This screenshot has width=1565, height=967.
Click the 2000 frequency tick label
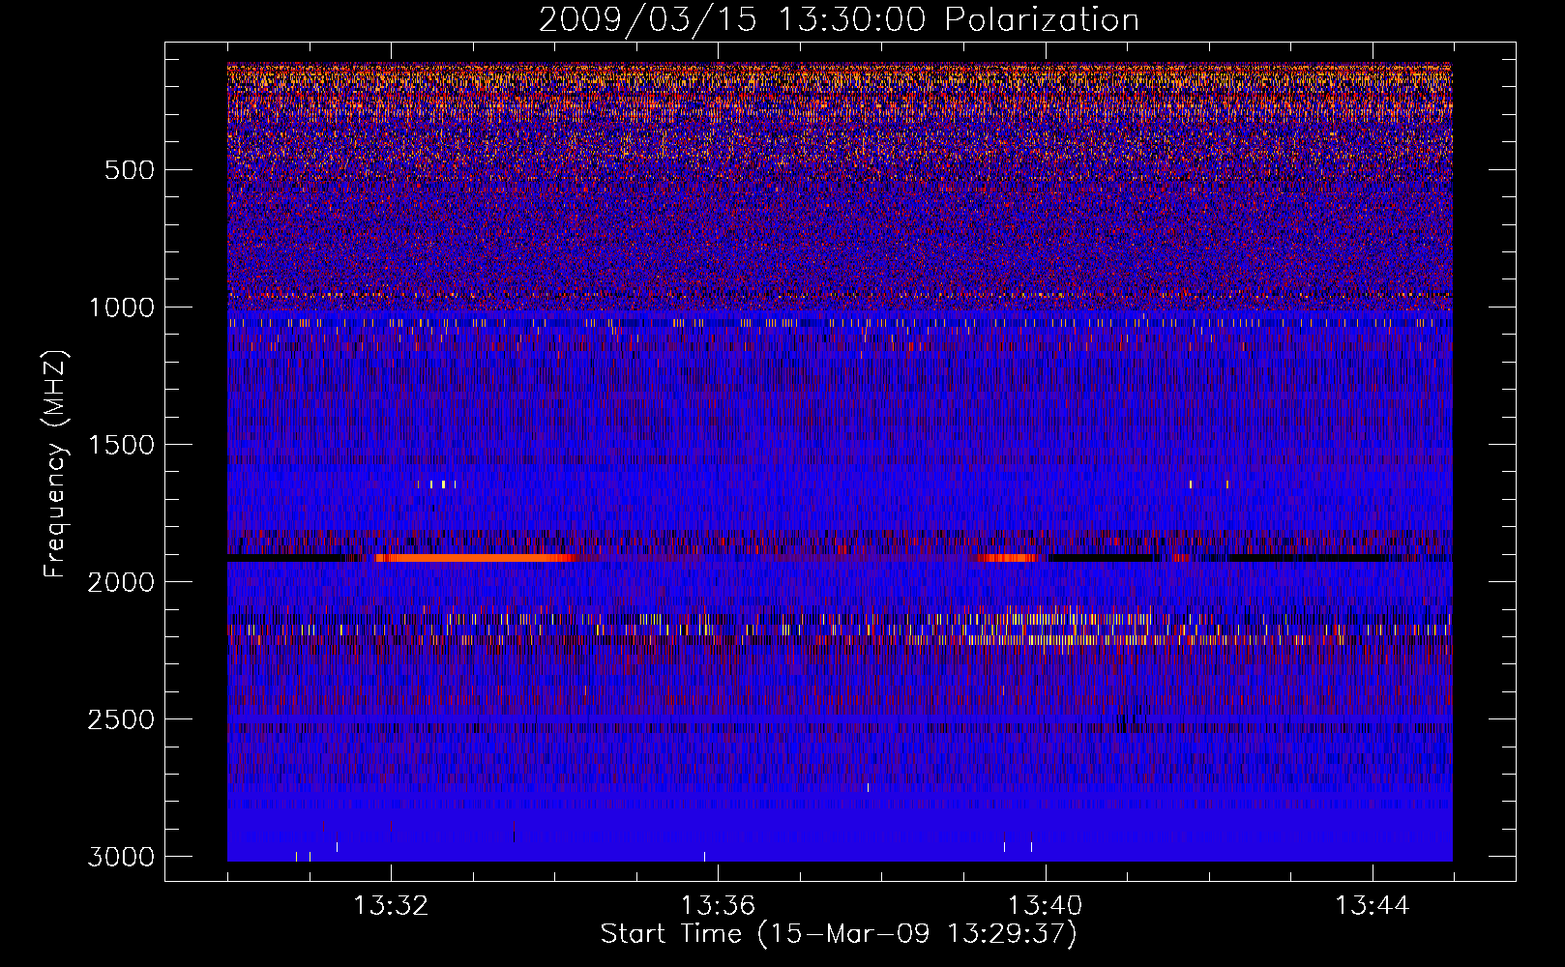point(121,582)
